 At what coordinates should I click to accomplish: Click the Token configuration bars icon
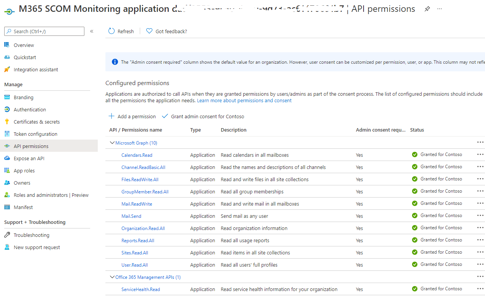pos(7,134)
